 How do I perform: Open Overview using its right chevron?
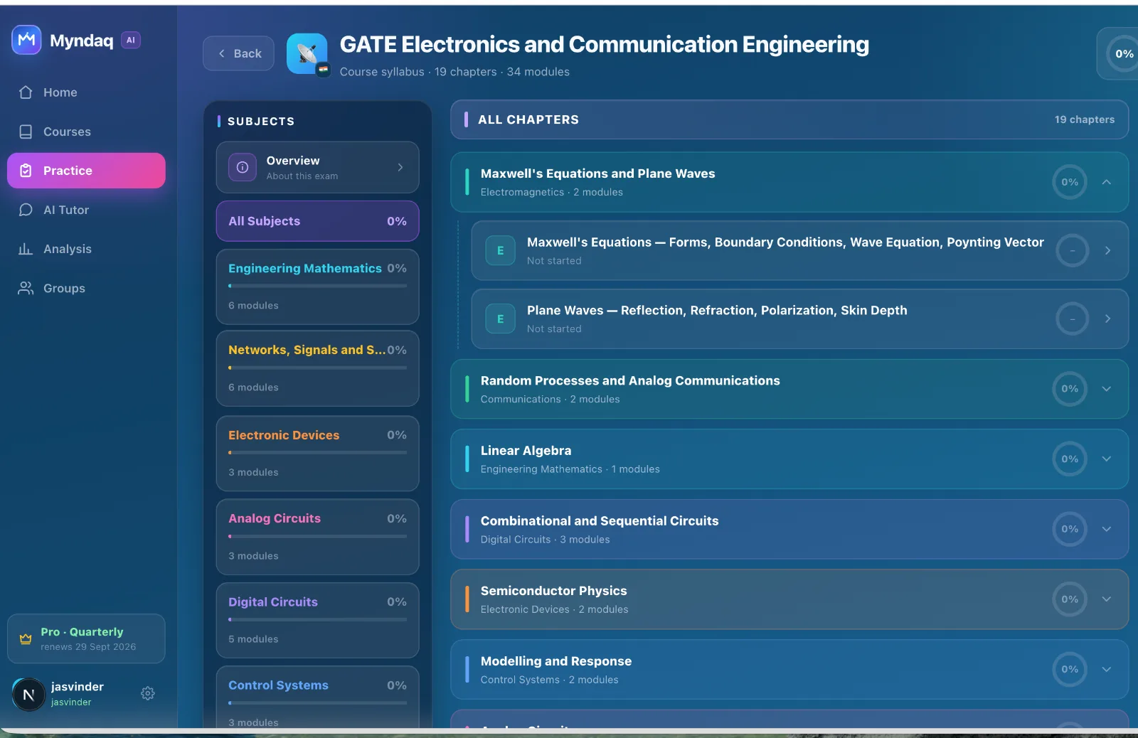pos(400,167)
